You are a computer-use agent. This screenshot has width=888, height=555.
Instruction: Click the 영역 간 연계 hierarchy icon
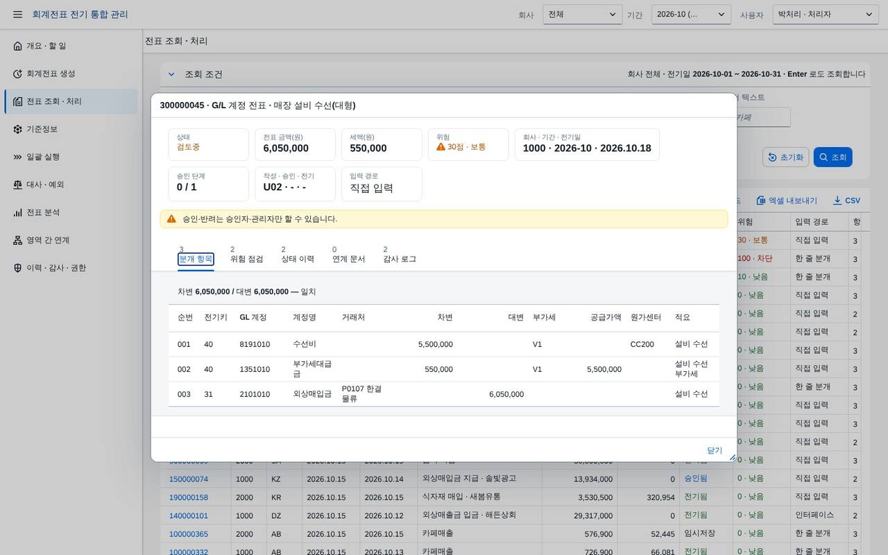pos(17,240)
